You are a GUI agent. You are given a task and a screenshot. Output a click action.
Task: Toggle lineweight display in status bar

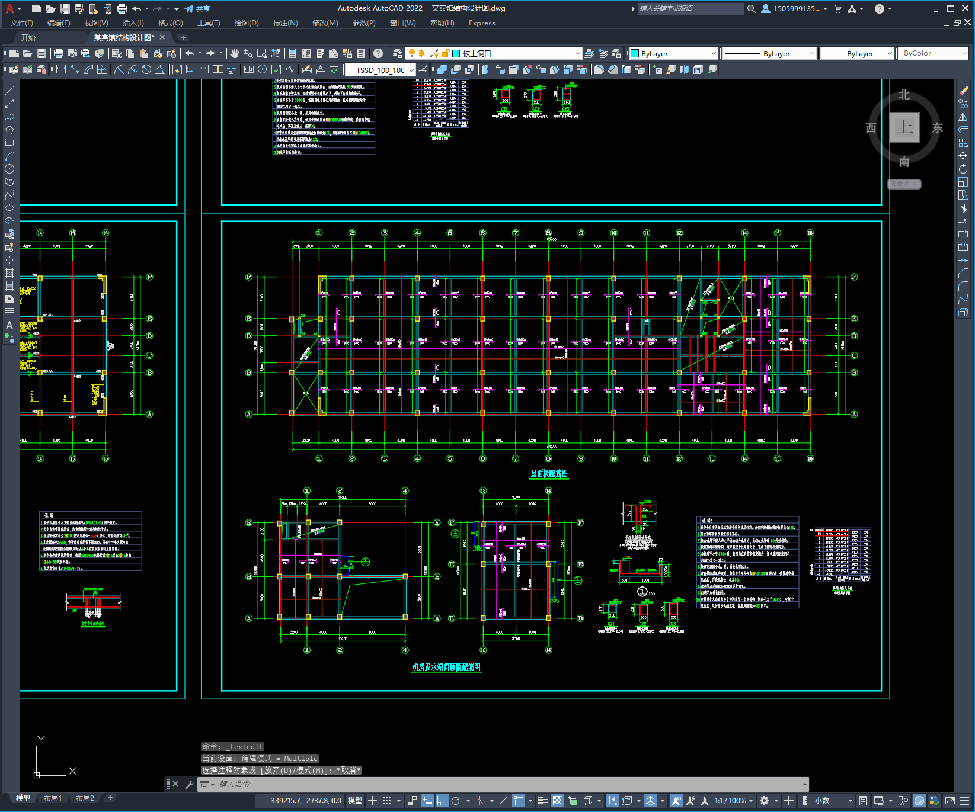(x=542, y=801)
